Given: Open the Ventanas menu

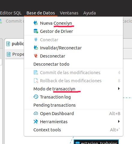Looking at the screenshot, I should pos(69,13).
